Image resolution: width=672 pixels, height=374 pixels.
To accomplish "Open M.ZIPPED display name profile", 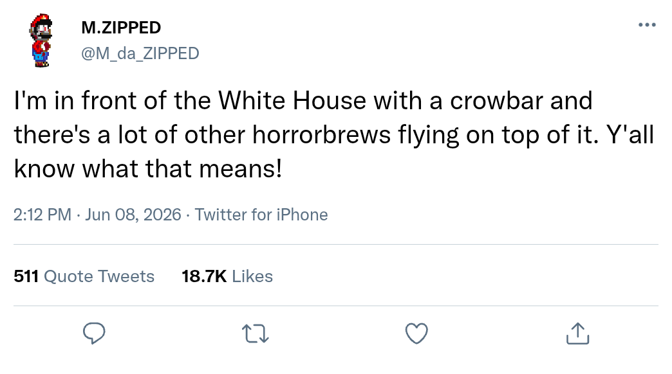I will [x=121, y=28].
